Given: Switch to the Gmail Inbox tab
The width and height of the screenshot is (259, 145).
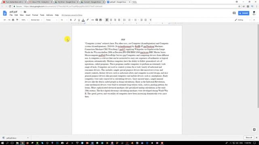Looking at the screenshot, I should [x=40, y=2].
